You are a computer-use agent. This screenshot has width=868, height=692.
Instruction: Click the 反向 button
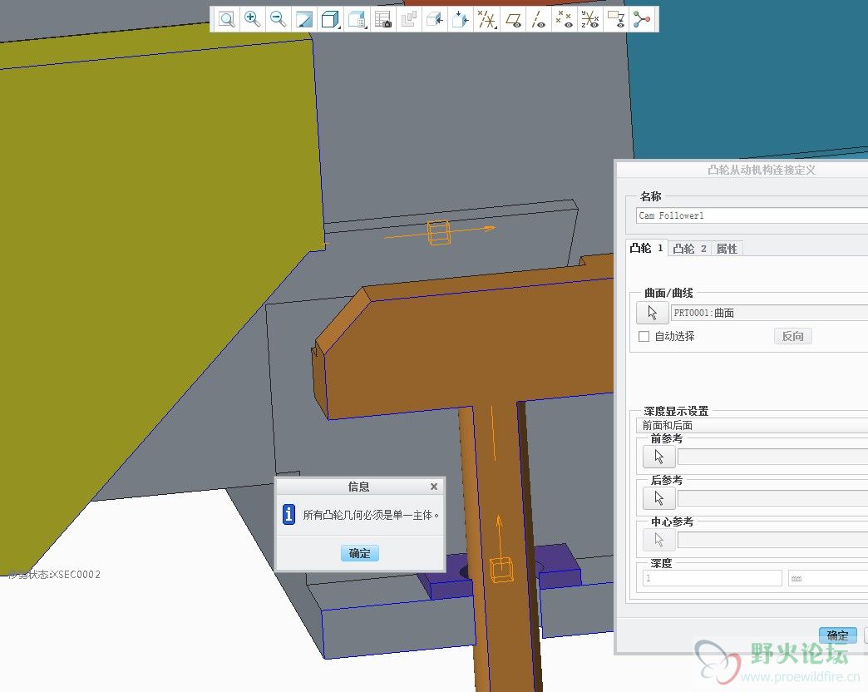click(792, 336)
